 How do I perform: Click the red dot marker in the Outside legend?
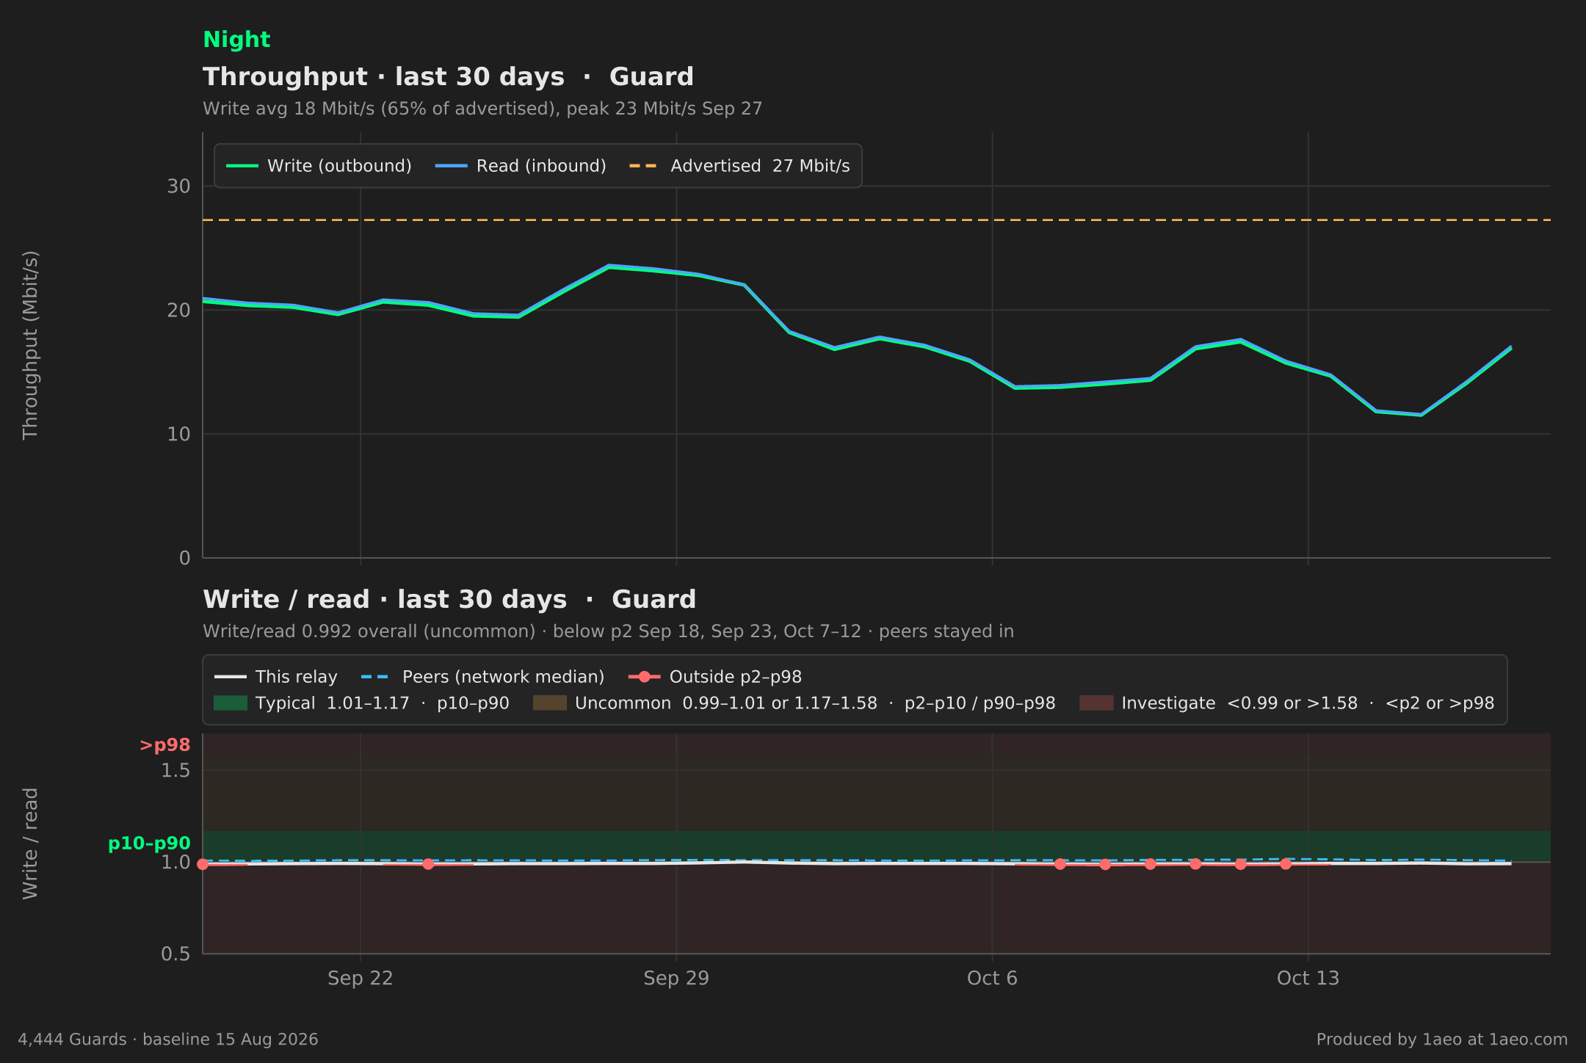pos(645,677)
